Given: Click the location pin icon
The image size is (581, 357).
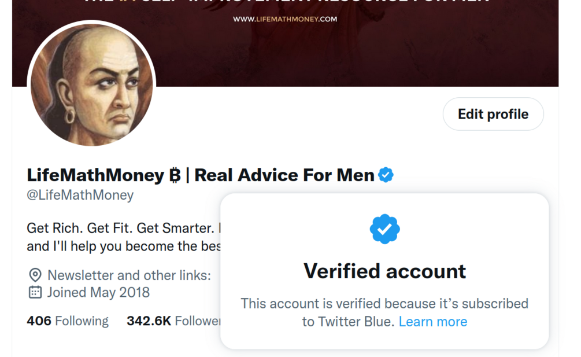Looking at the screenshot, I should tap(35, 275).
